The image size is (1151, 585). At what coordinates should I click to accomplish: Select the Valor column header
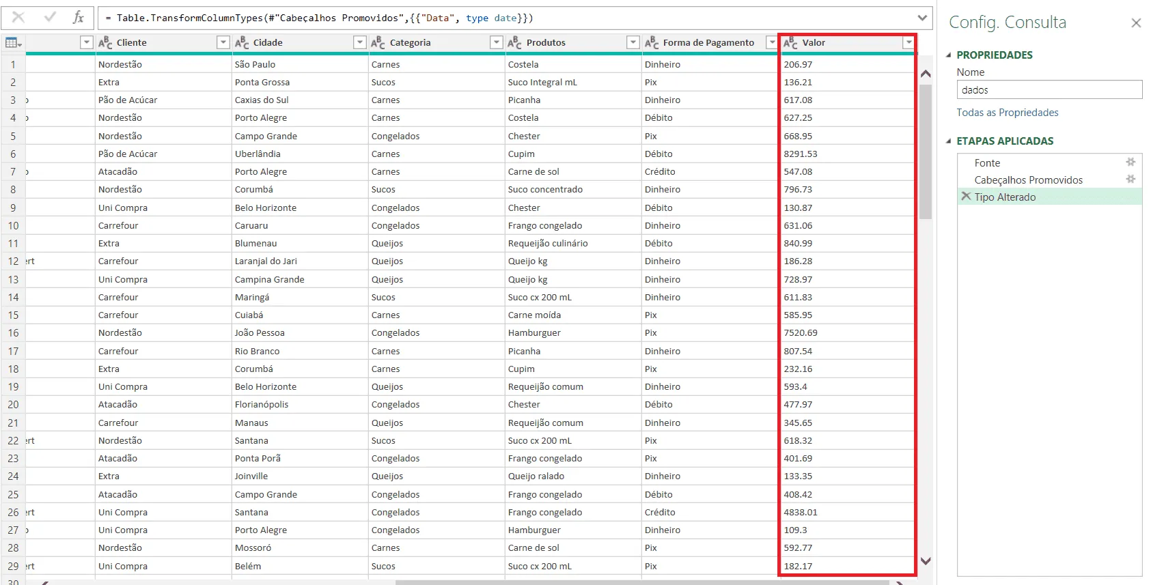point(848,43)
